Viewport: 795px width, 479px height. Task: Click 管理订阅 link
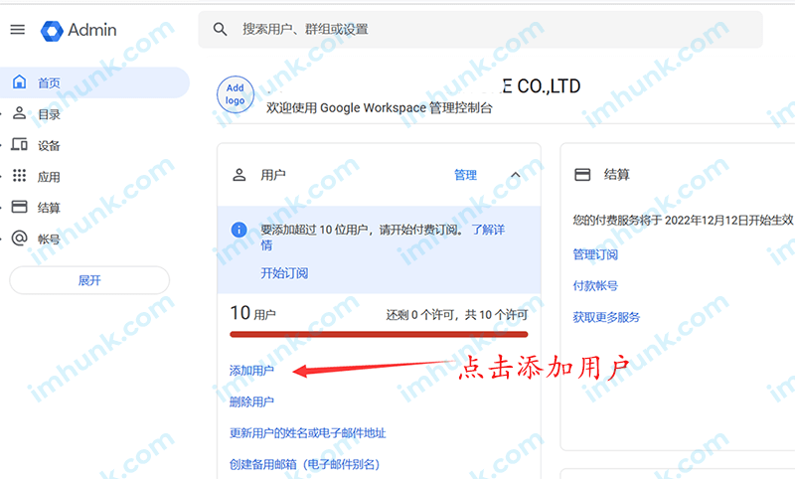[x=595, y=254]
